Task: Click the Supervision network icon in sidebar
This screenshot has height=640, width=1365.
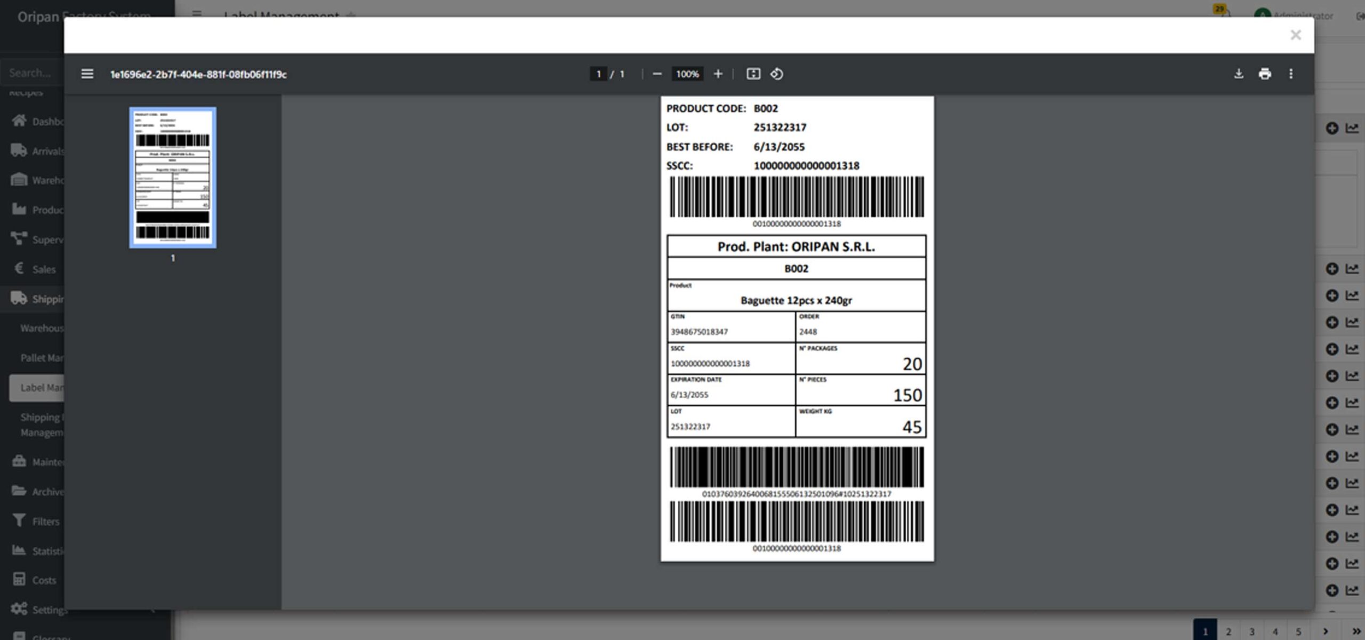Action: click(x=19, y=238)
